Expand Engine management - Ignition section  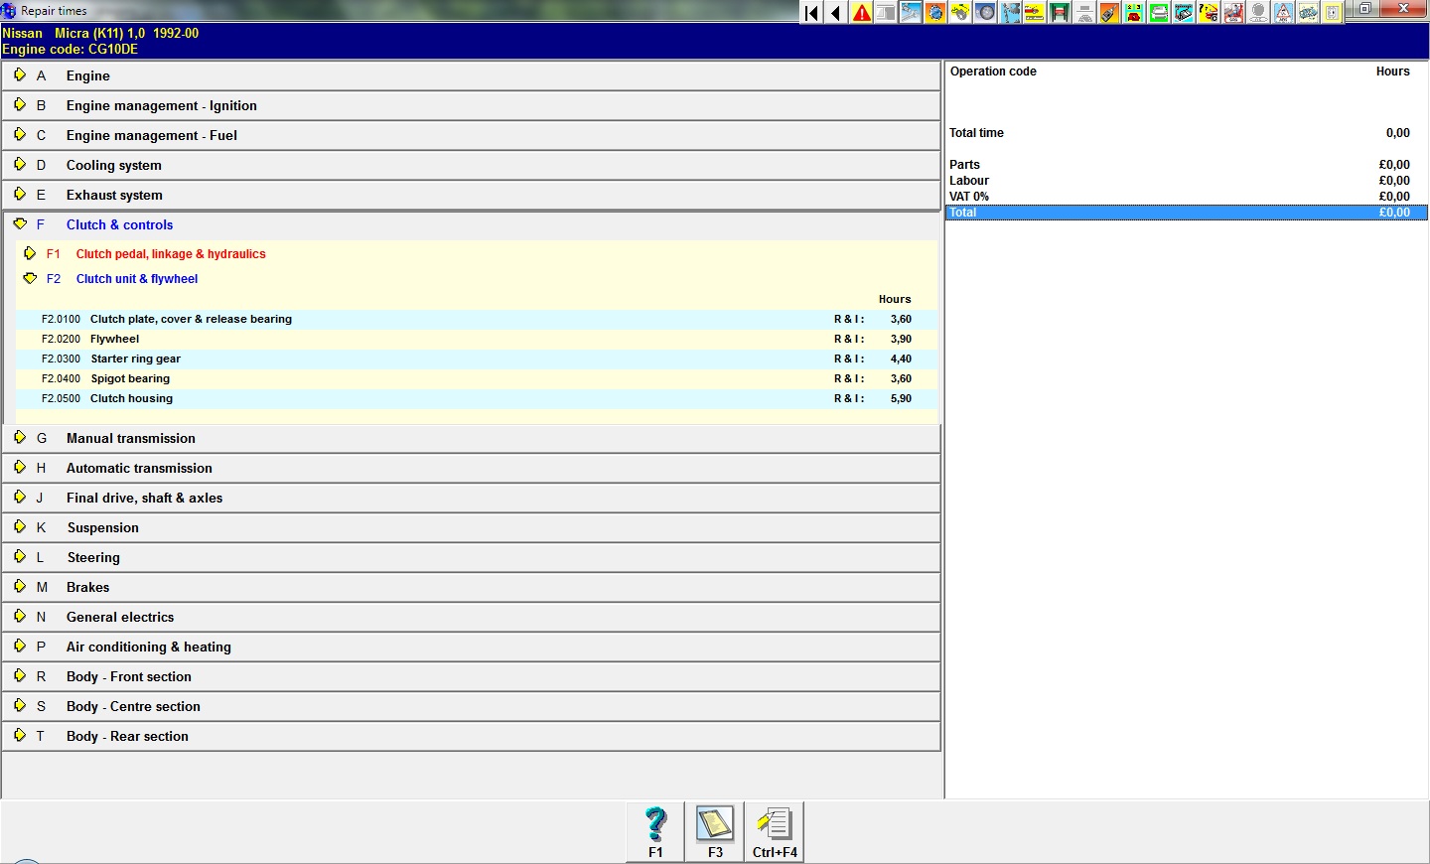click(471, 105)
